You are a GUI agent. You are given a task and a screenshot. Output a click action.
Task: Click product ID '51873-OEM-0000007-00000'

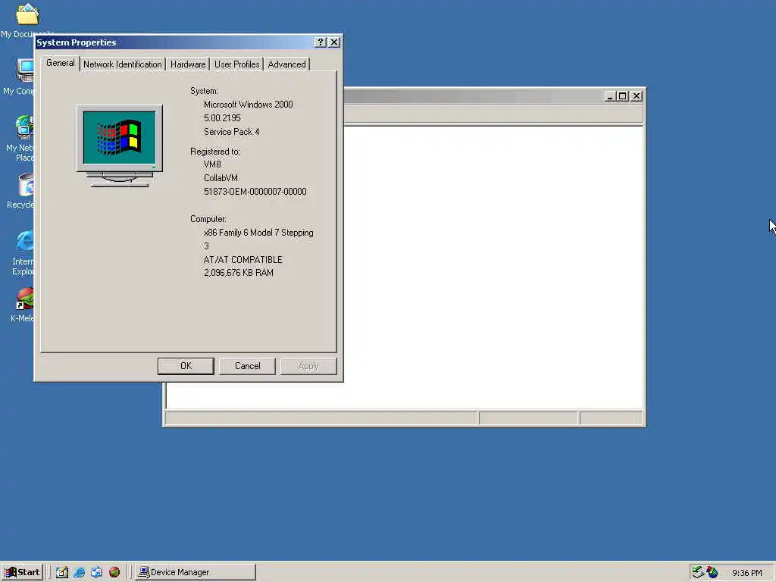(x=255, y=192)
